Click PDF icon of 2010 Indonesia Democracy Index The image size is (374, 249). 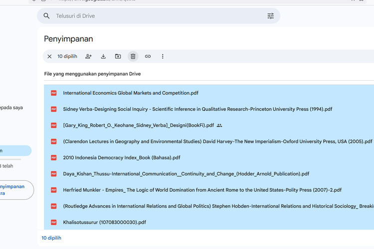tap(54, 158)
